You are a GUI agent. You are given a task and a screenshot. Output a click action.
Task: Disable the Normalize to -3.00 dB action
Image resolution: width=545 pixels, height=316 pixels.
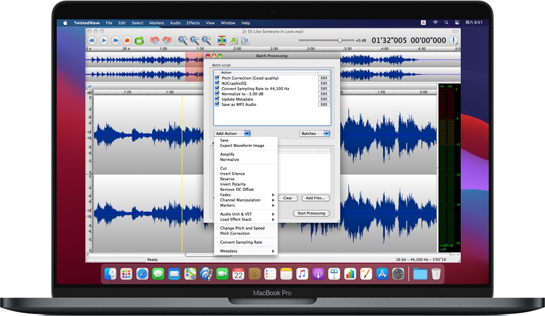(x=217, y=93)
